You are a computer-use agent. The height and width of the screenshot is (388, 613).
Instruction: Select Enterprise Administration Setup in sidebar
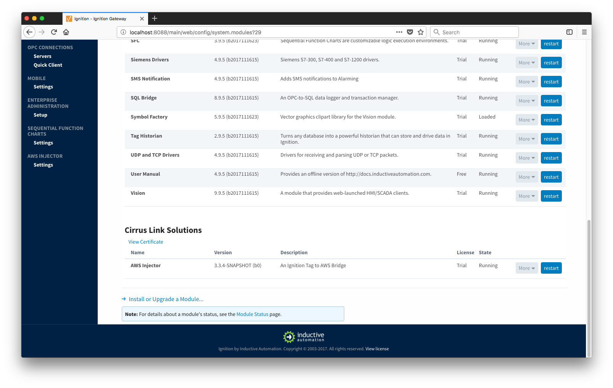point(40,115)
